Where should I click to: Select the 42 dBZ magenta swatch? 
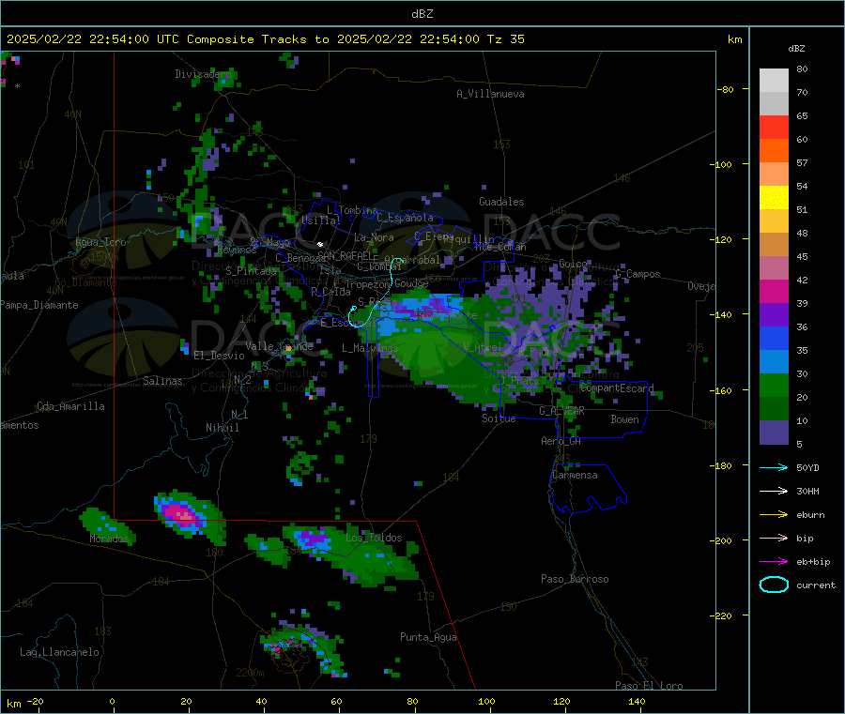pyautogui.click(x=774, y=291)
